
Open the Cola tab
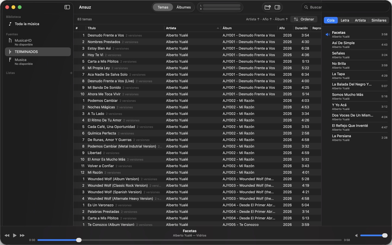[x=331, y=20]
